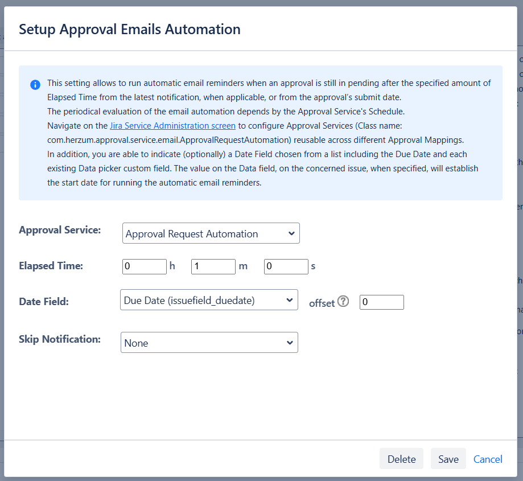The image size is (523, 481).
Task: Open the Approval Service dropdown
Action: point(211,233)
